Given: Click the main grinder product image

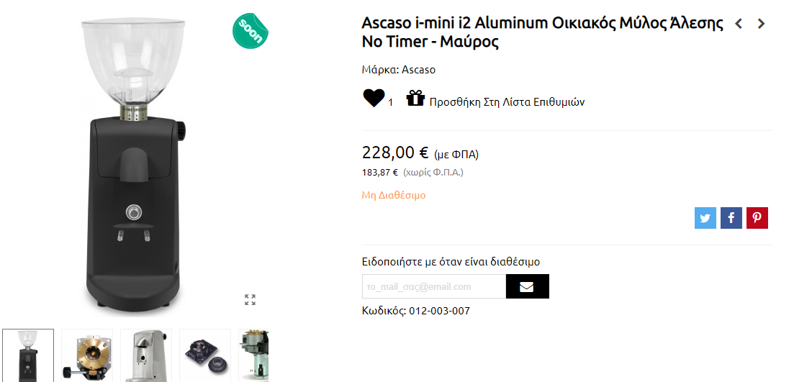Looking at the screenshot, I should tap(135, 163).
